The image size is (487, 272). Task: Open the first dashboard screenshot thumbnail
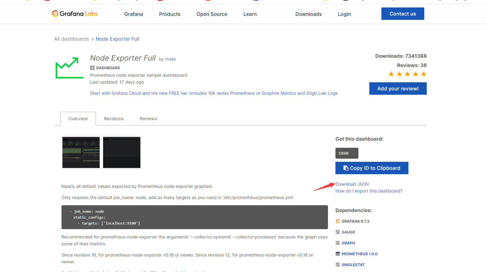pyautogui.click(x=81, y=152)
